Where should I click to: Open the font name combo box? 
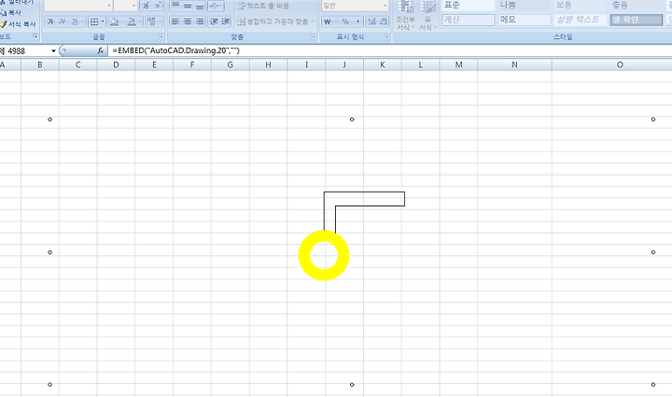[78, 6]
